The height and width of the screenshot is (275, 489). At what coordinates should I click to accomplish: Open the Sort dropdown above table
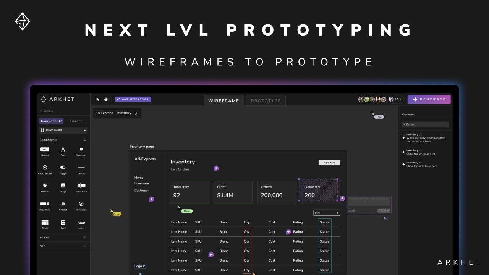pos(327,213)
